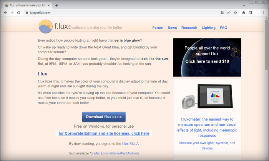Click the scrollbar up arrow
269x161 pixels.
pos(266,18)
